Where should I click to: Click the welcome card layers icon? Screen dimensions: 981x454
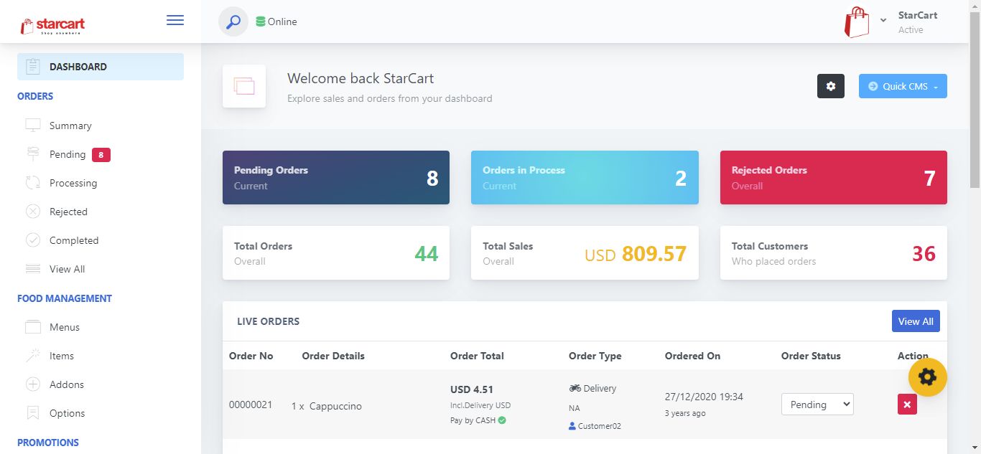pos(244,86)
